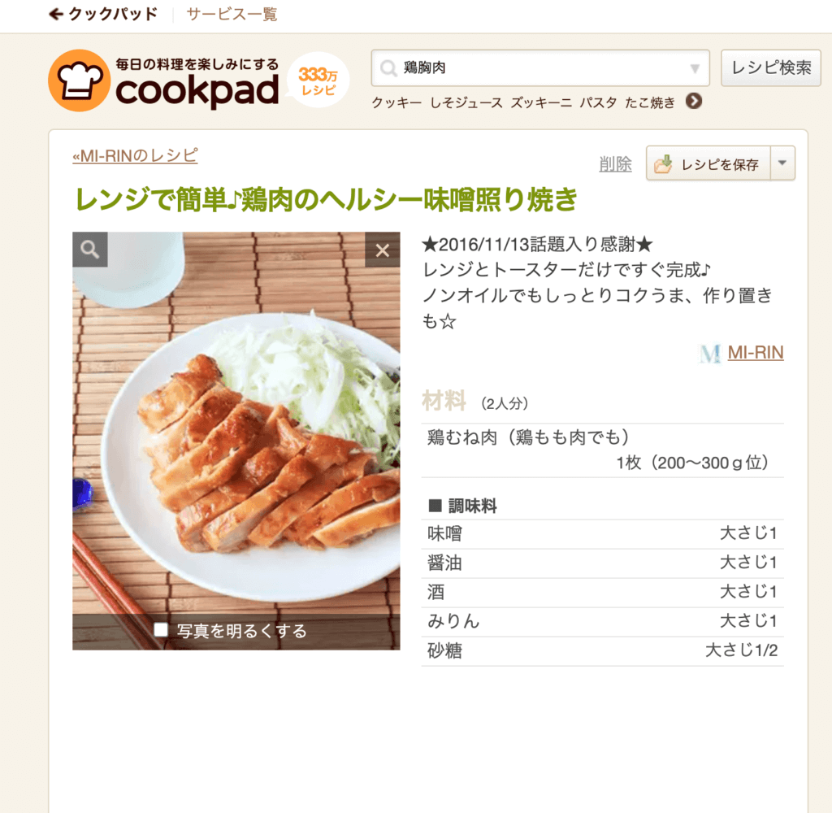Click the back arrow beside クックパッド

point(56,15)
